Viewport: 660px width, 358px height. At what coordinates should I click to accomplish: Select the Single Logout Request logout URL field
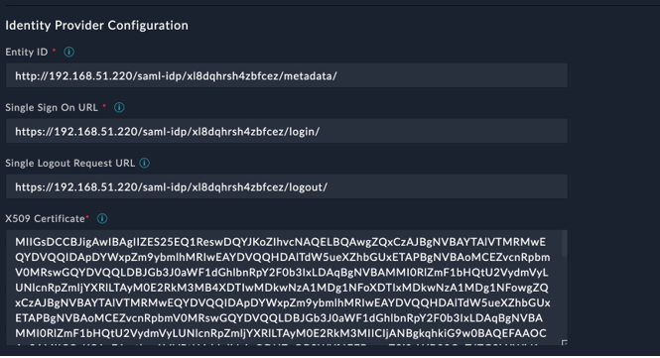coord(287,186)
